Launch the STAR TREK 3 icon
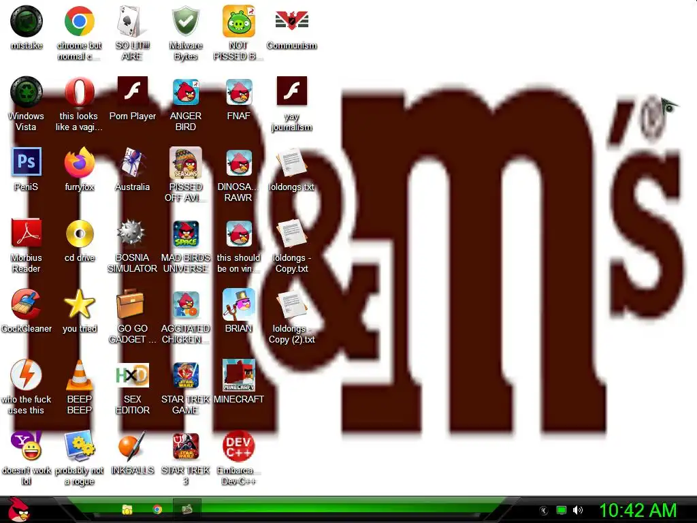697x523 pixels. coord(185,446)
